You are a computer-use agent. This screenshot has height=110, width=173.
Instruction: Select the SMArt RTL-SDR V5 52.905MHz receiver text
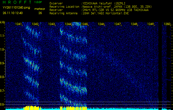coord(116,10)
